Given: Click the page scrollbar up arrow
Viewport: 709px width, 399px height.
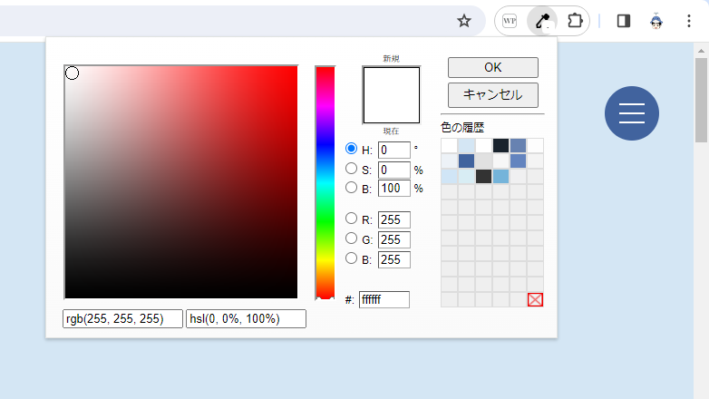Looking at the screenshot, I should [702, 51].
